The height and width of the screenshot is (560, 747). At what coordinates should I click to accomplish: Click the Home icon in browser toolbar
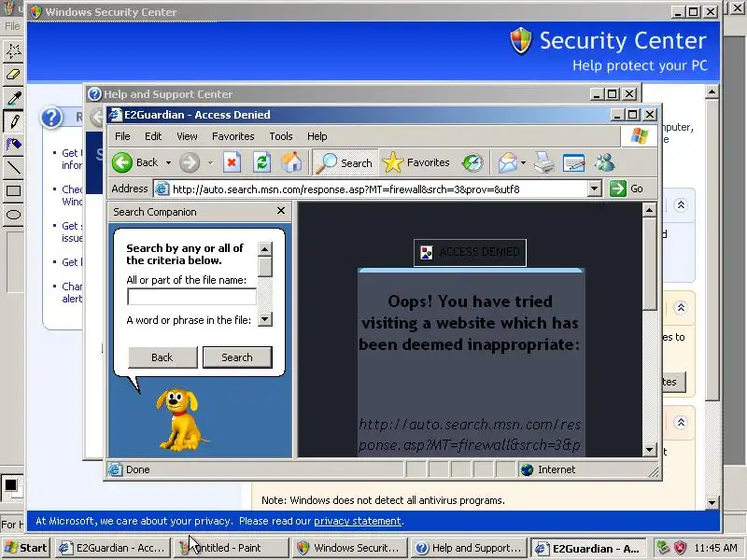click(291, 162)
